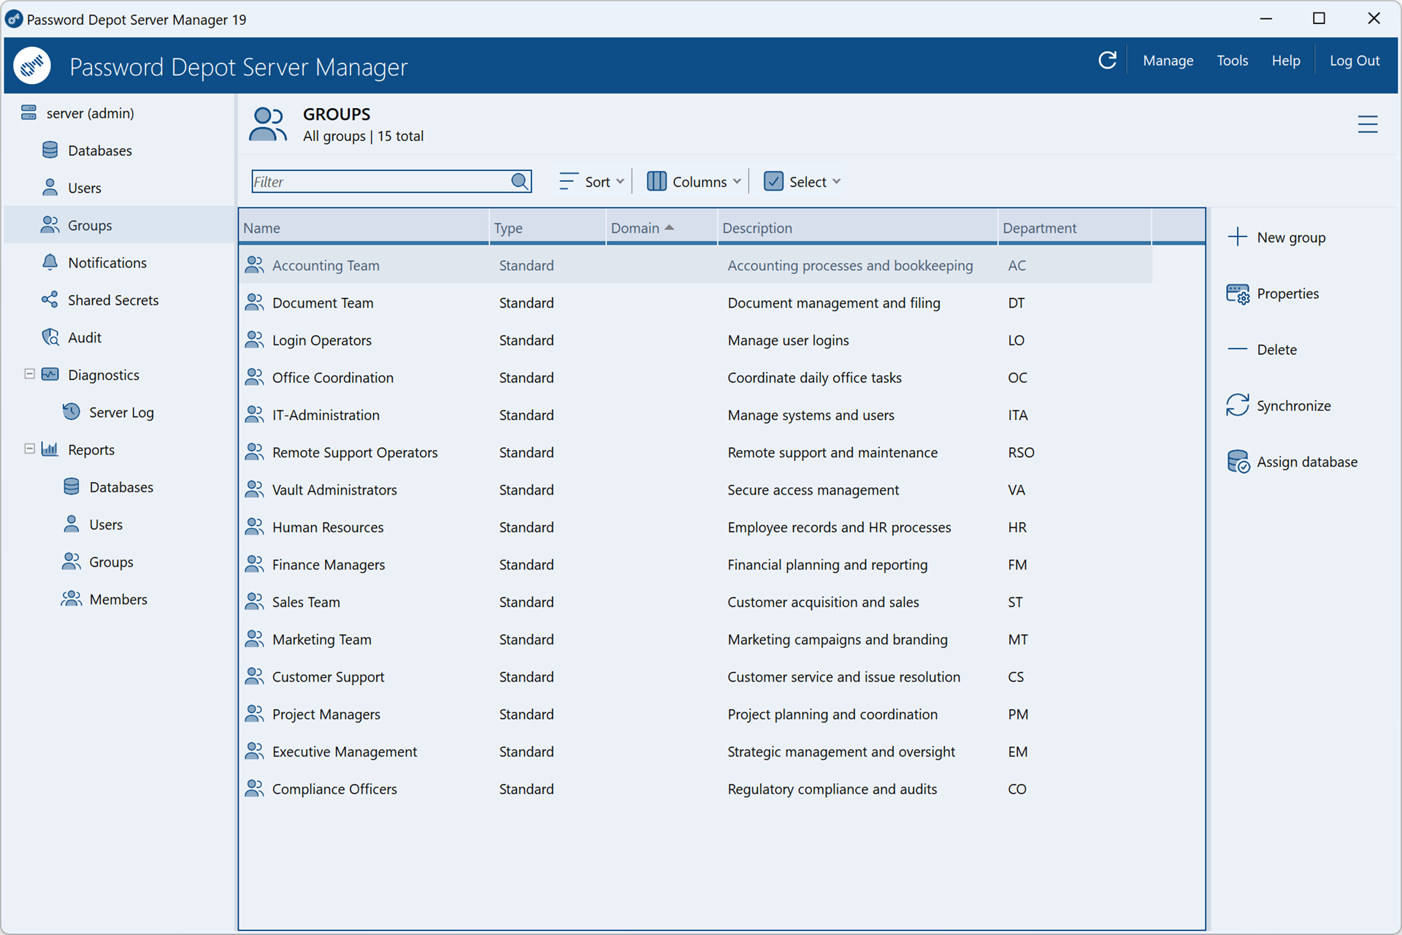Click the Assign database icon
The width and height of the screenshot is (1402, 935).
tap(1238, 462)
